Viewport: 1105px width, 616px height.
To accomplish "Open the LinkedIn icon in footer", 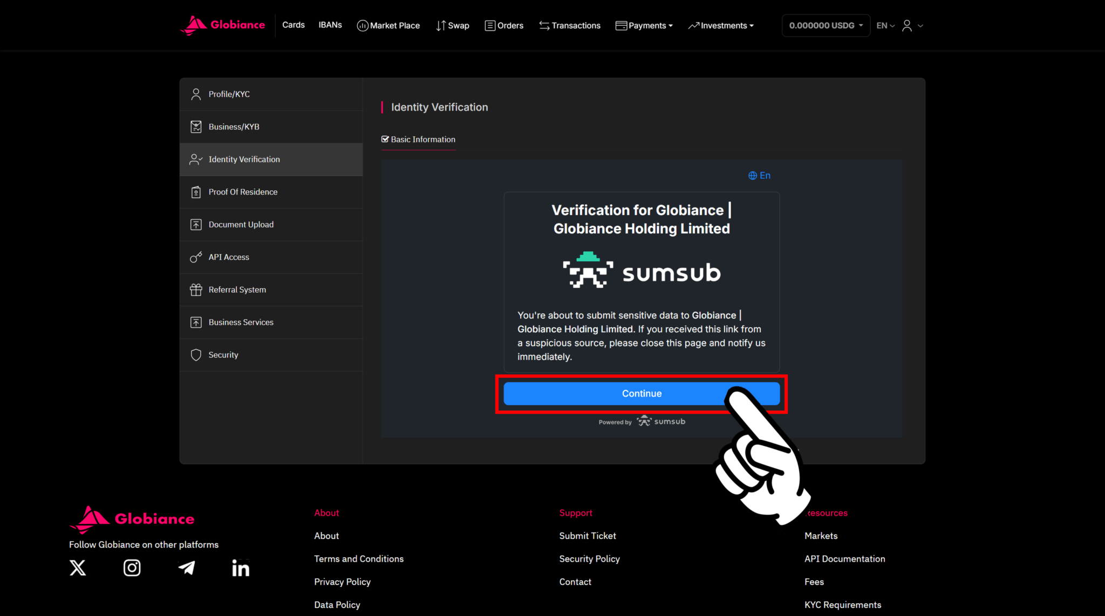I will 241,567.
